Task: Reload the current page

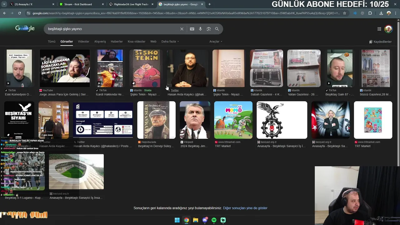Action: point(19,13)
